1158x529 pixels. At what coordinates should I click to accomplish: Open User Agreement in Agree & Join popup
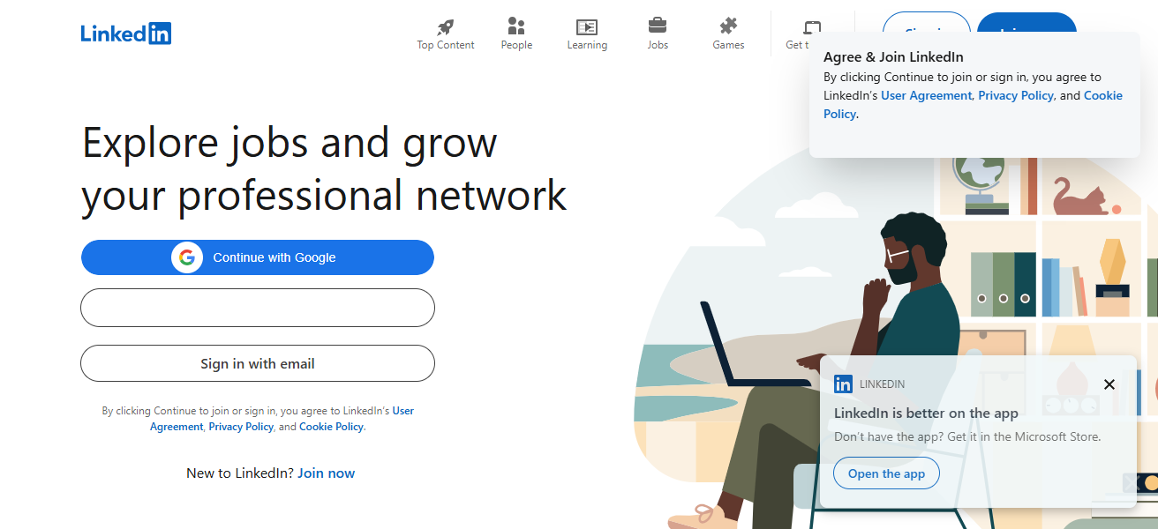coord(927,95)
